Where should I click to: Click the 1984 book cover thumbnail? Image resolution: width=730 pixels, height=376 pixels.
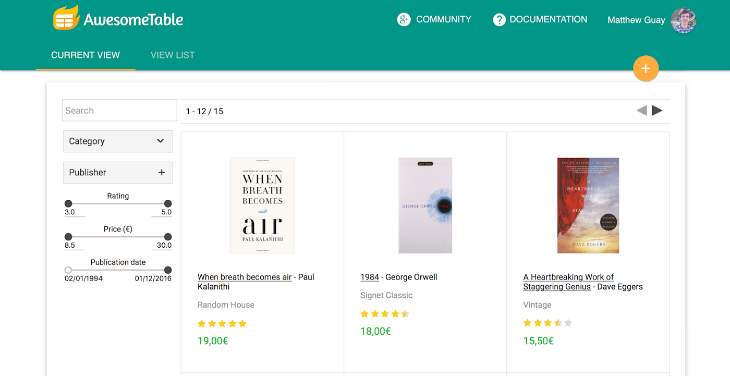[x=425, y=205]
